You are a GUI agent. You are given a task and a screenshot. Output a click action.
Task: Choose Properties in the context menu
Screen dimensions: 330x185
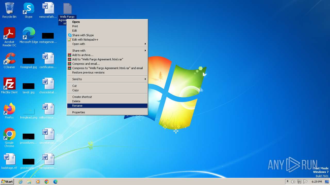coord(107,112)
